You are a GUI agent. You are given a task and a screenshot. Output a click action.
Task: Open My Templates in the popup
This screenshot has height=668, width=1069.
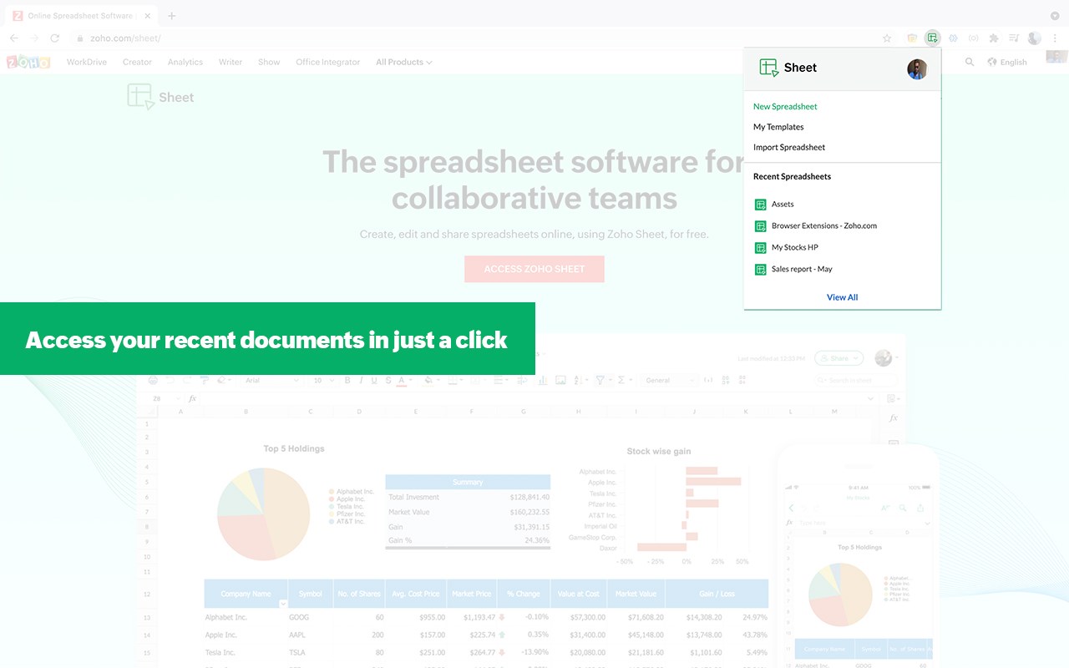pos(778,127)
